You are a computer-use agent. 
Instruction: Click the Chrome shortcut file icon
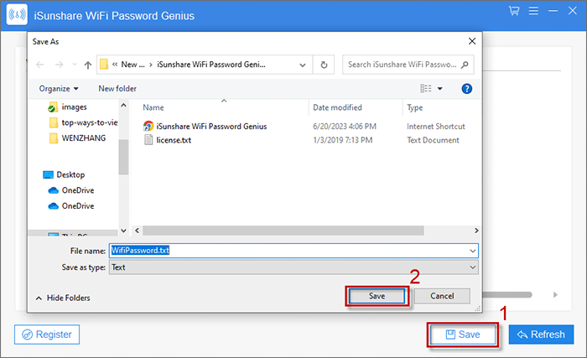coord(148,127)
